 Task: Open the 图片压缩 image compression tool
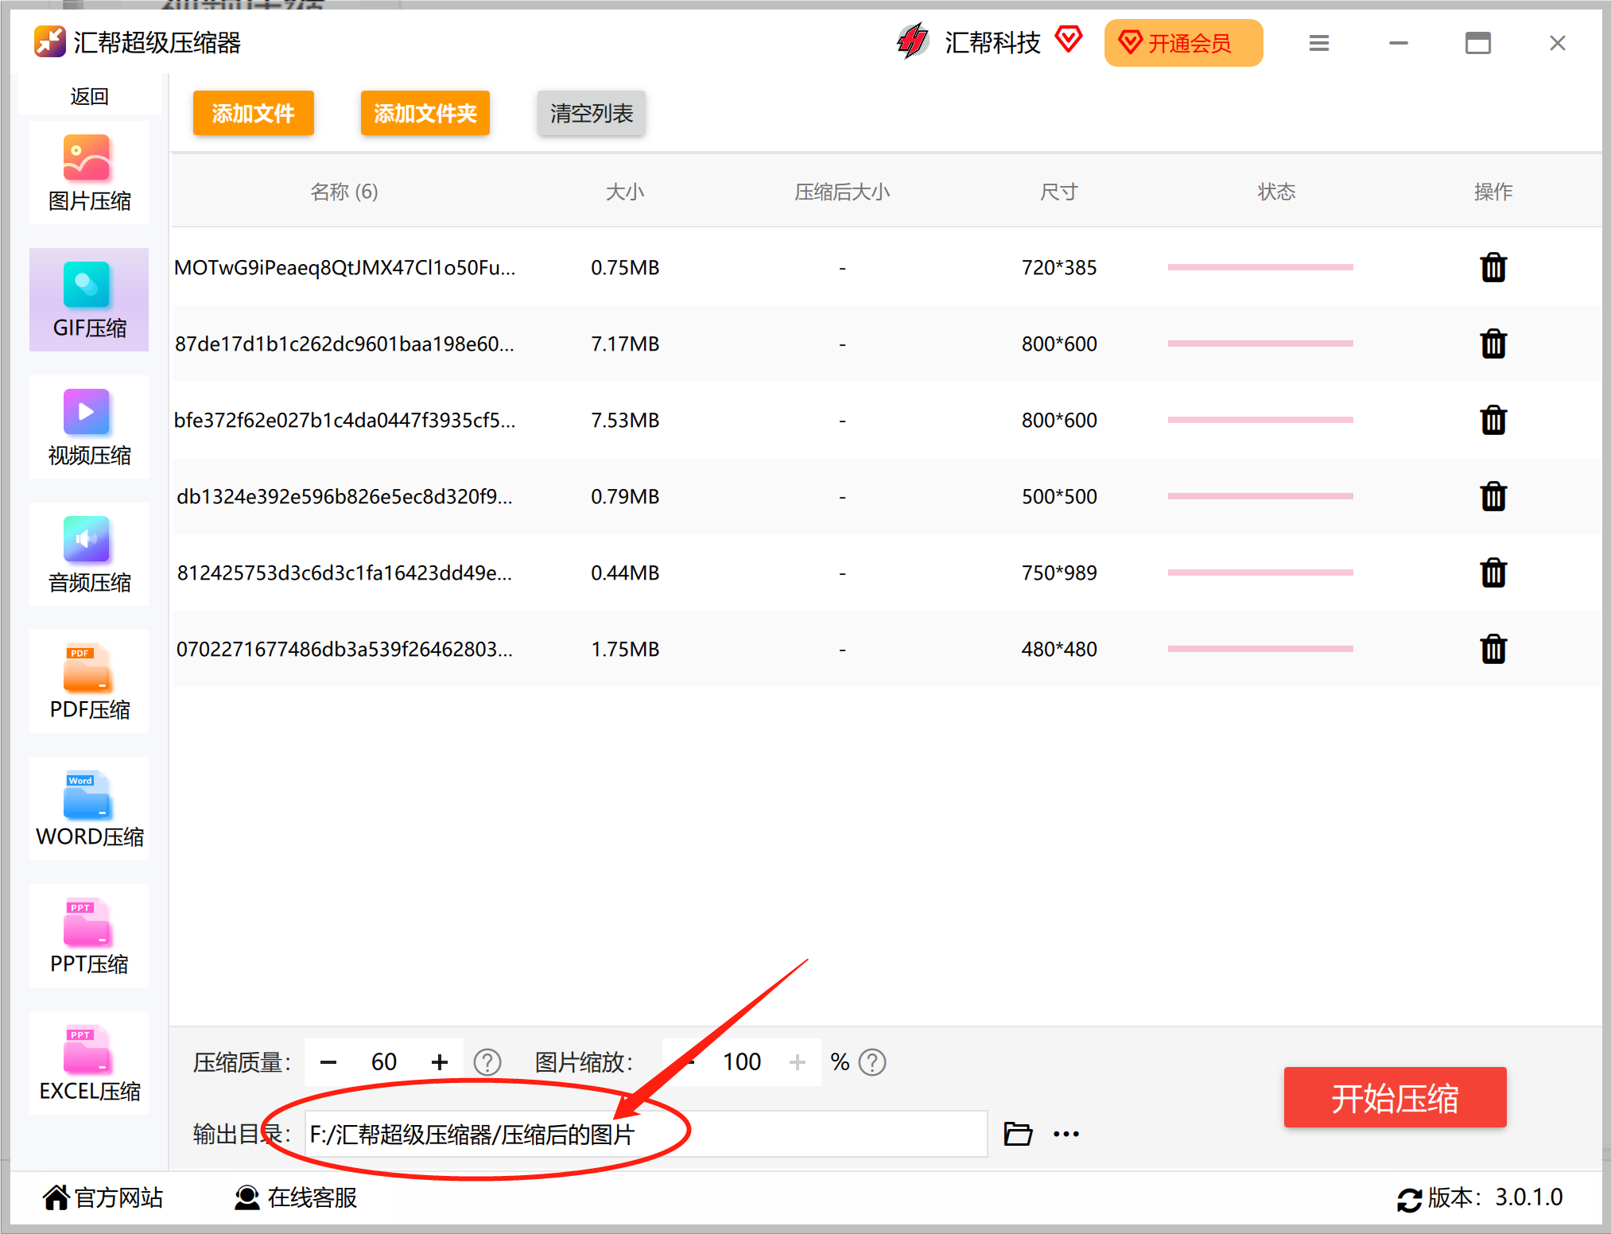89,173
